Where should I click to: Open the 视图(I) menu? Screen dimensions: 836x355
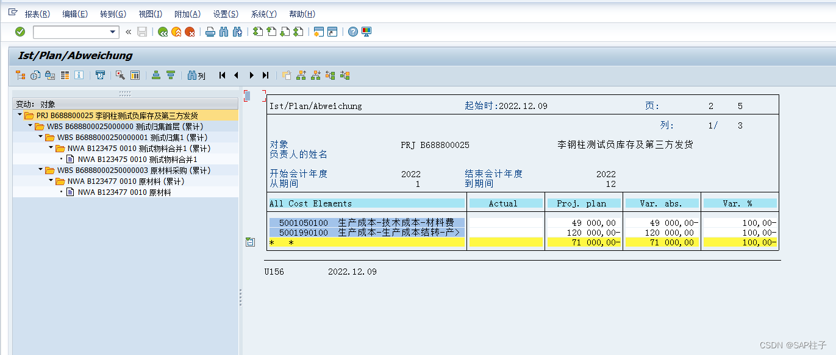[x=151, y=14]
